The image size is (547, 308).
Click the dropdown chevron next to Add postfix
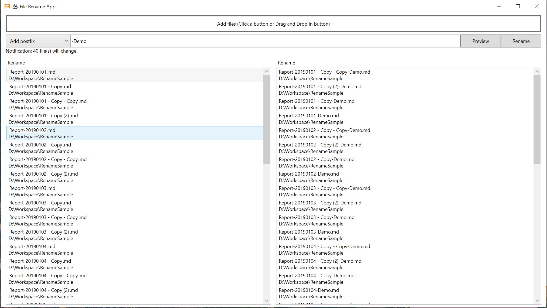(66, 41)
